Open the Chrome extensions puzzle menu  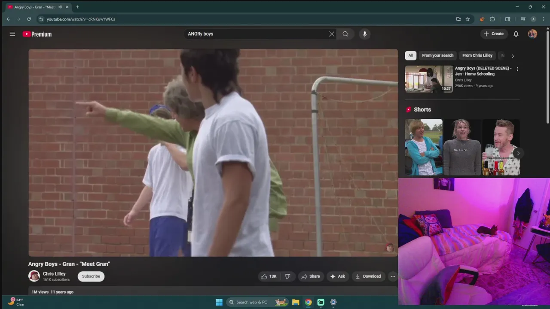pyautogui.click(x=492, y=19)
